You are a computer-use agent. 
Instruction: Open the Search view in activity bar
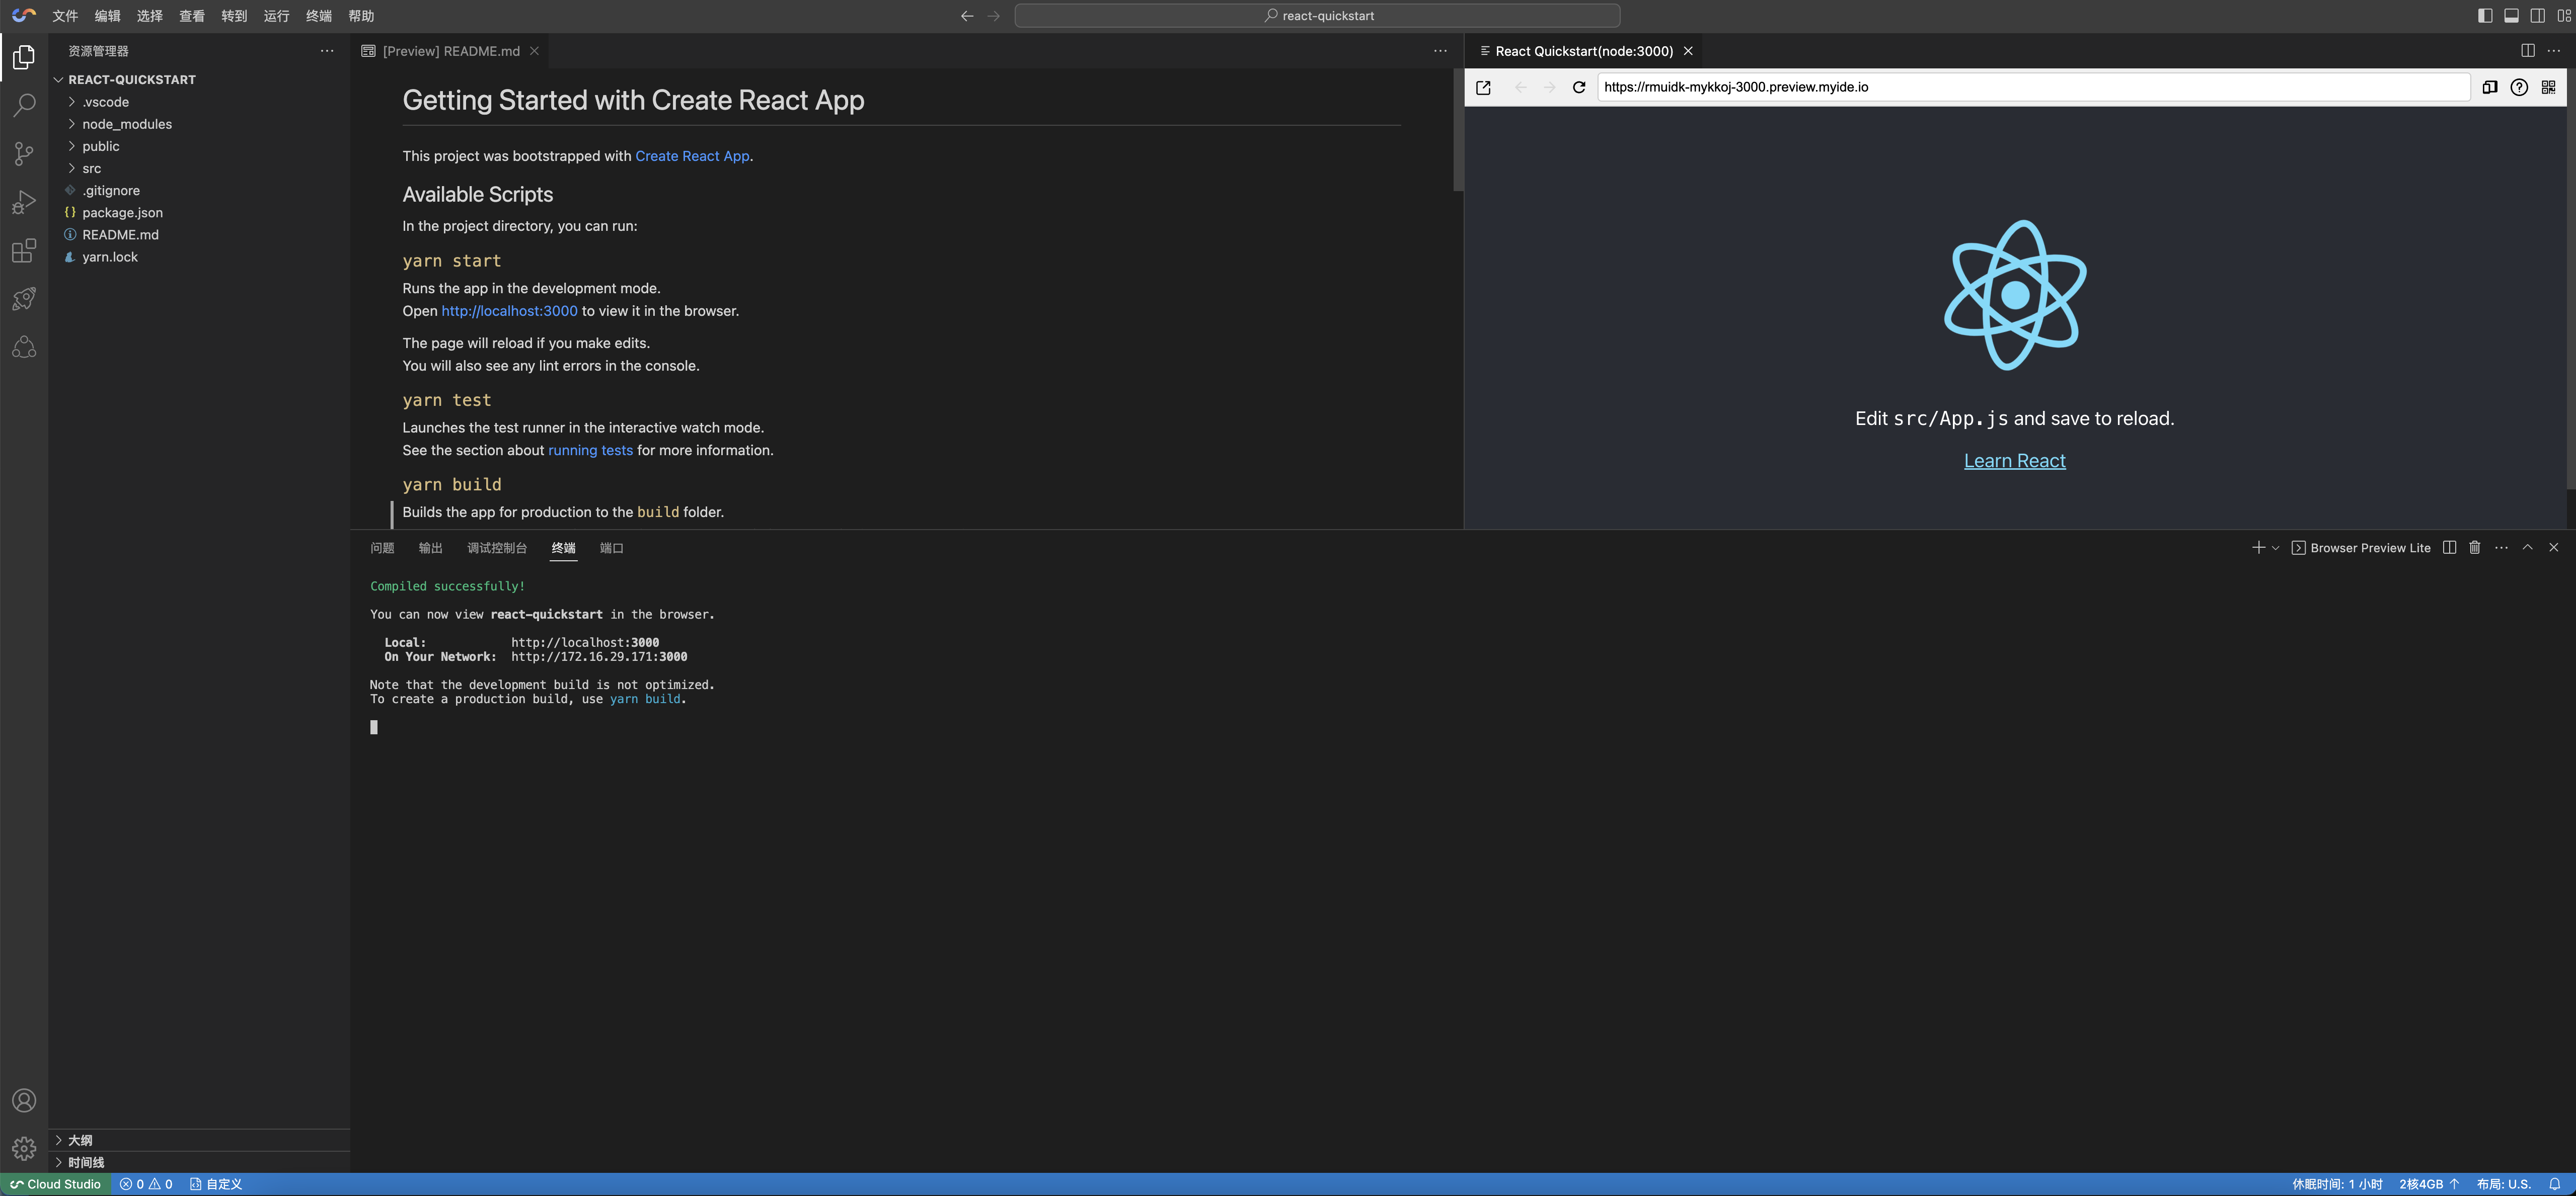pos(24,105)
